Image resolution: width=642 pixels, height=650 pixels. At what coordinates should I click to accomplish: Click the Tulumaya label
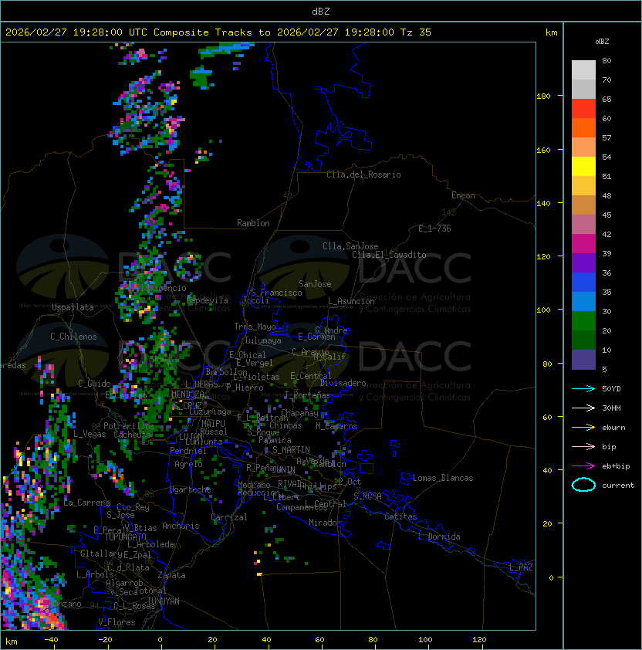[263, 340]
